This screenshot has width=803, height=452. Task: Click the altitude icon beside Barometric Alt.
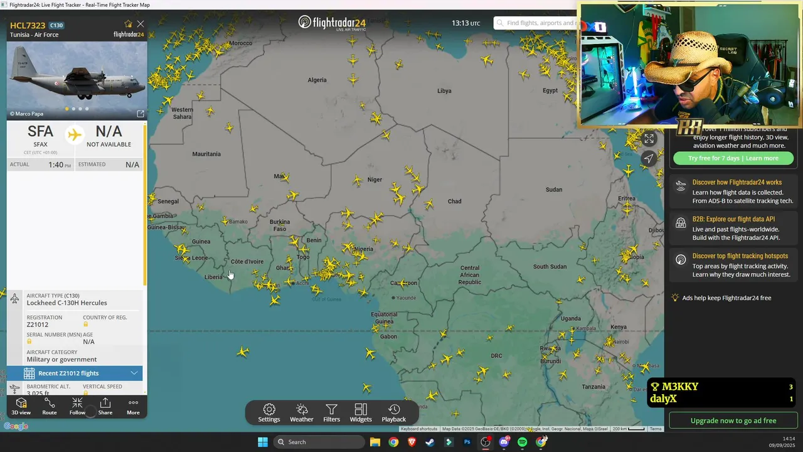click(14, 390)
